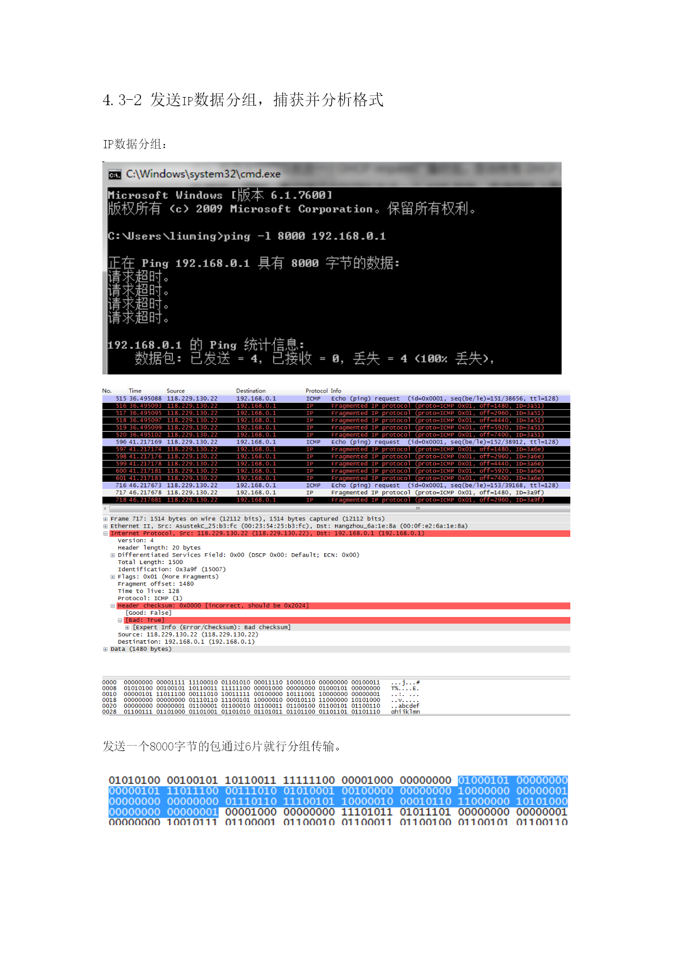This screenshot has height=956, width=676.
Task: Sort by the Source column header
Action: pos(175,391)
